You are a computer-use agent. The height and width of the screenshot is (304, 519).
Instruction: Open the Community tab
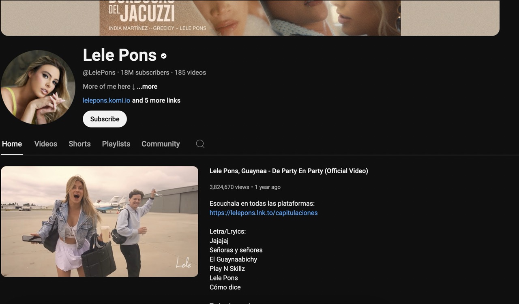pos(161,144)
